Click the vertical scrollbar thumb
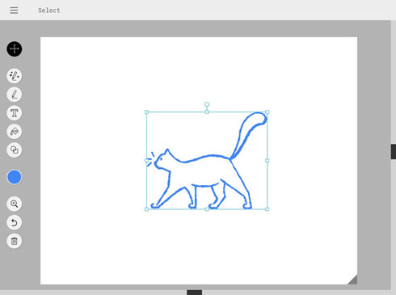Viewport: 396px width, 295px height. pos(394,152)
